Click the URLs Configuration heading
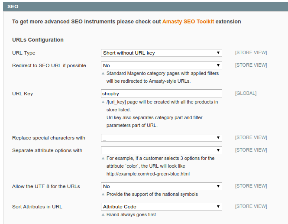 (38, 40)
